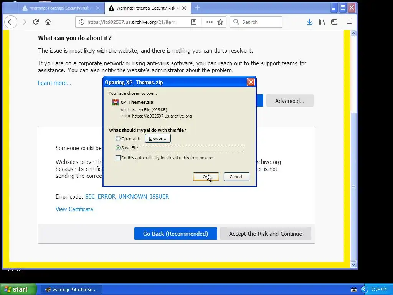
Task: Toggle reader view icon
Action: tap(194, 22)
